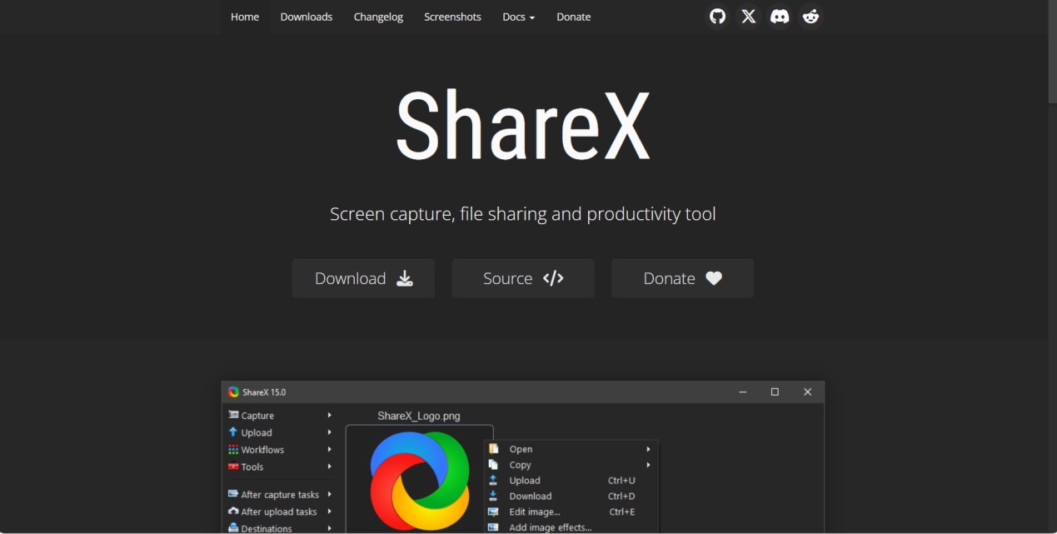The height and width of the screenshot is (534, 1057).
Task: Minimize the ShareX 15.0 window
Action: click(742, 392)
